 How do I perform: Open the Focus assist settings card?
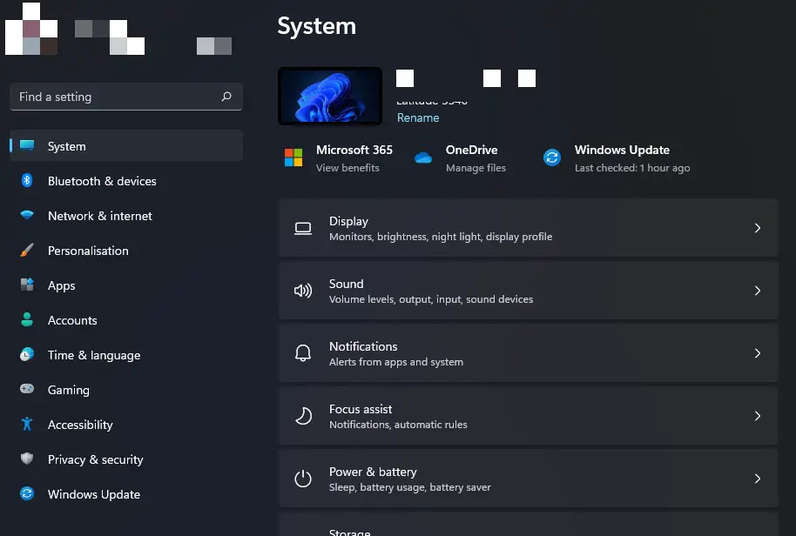point(528,416)
